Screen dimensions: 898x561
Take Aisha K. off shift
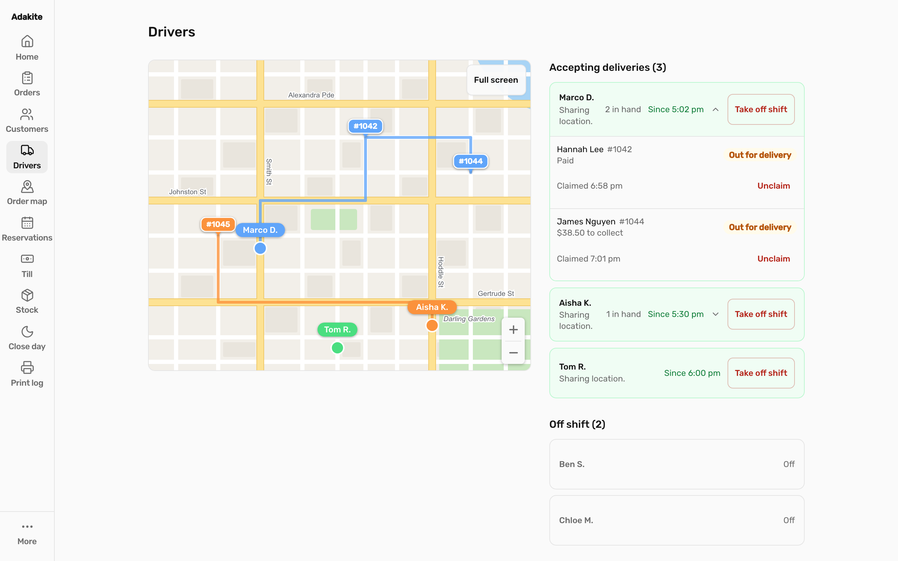(761, 314)
